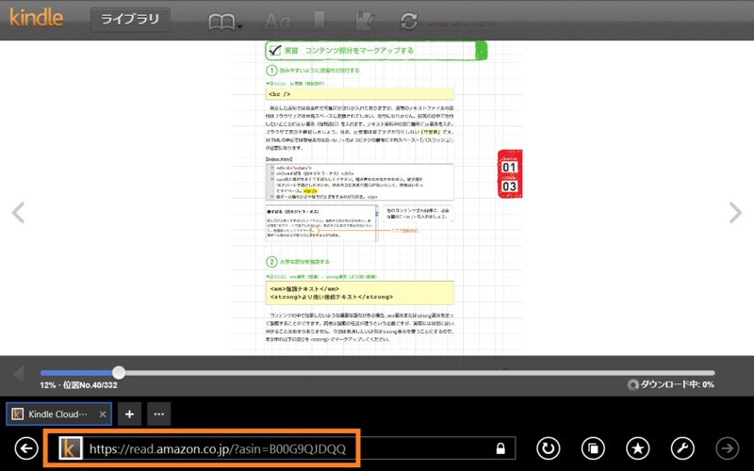Close the Kindle Cloud tab
The width and height of the screenshot is (754, 471).
click(103, 414)
